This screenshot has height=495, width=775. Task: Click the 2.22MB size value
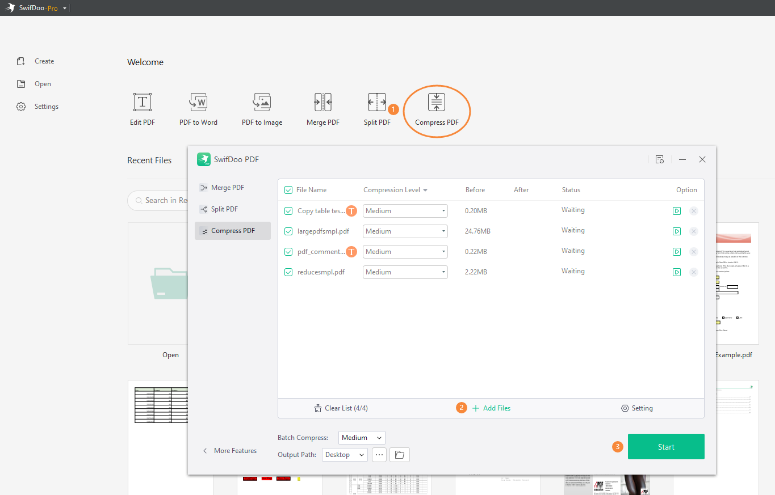[x=476, y=272]
